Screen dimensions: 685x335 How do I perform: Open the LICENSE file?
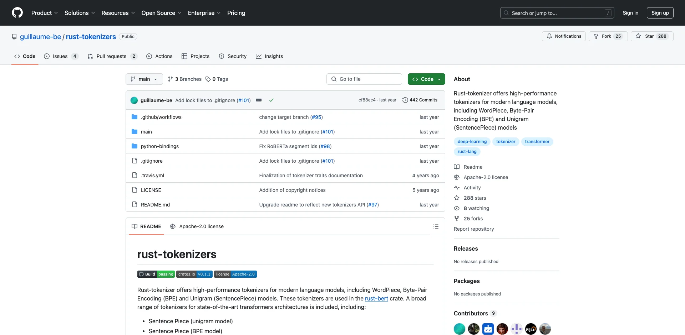click(x=151, y=190)
